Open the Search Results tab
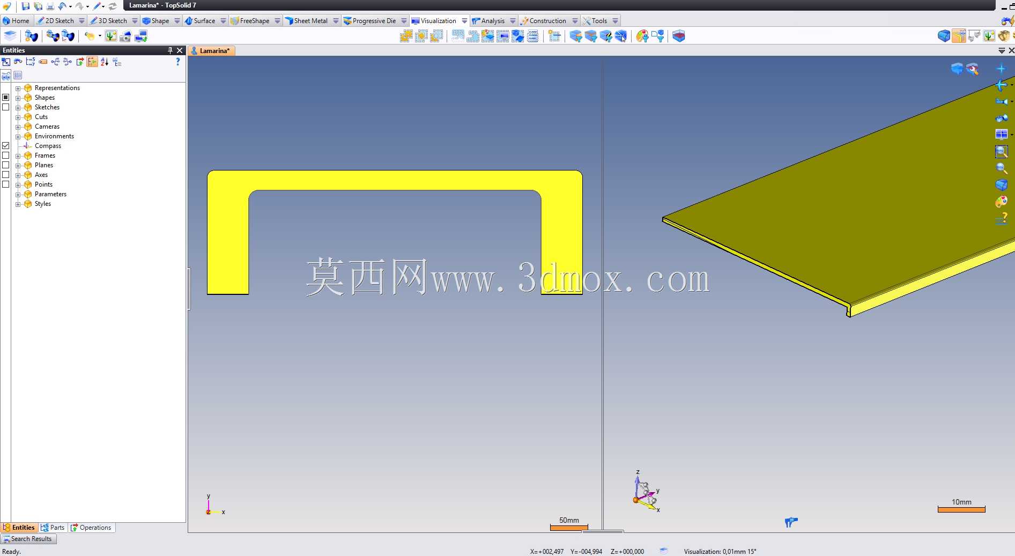 (x=28, y=539)
